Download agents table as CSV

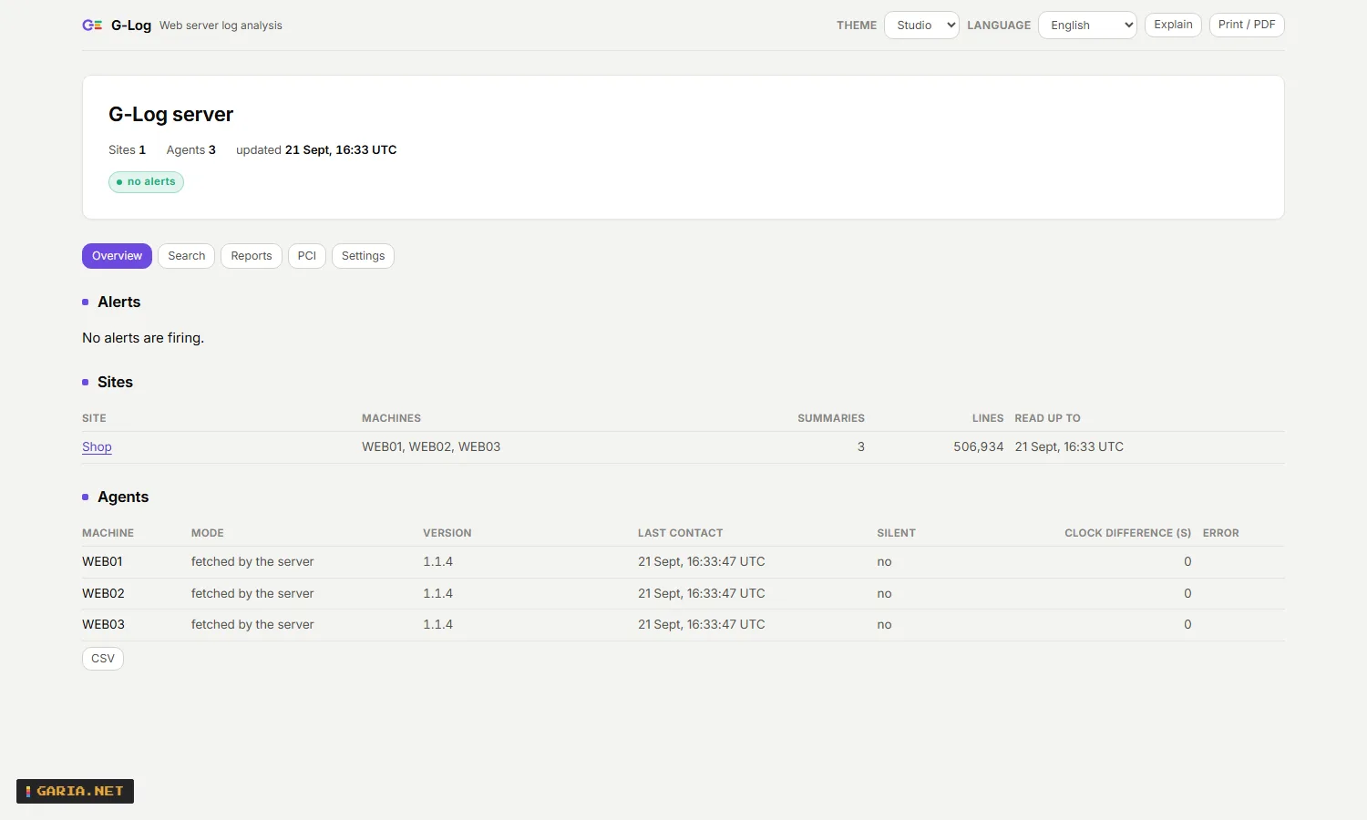103,659
